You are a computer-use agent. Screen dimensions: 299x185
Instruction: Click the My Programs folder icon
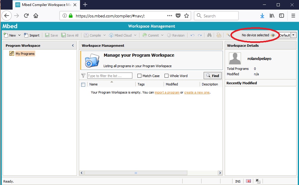coord(12,53)
